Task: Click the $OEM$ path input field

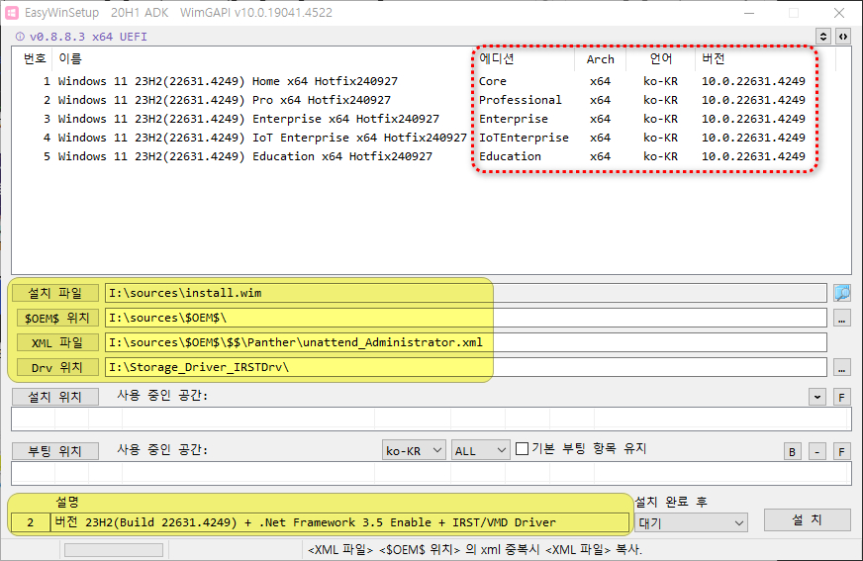Action: point(465,318)
